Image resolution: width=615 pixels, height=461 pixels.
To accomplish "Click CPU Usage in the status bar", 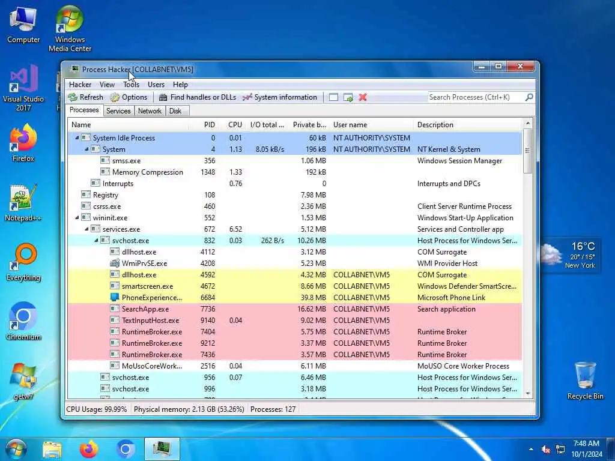I will pos(97,409).
